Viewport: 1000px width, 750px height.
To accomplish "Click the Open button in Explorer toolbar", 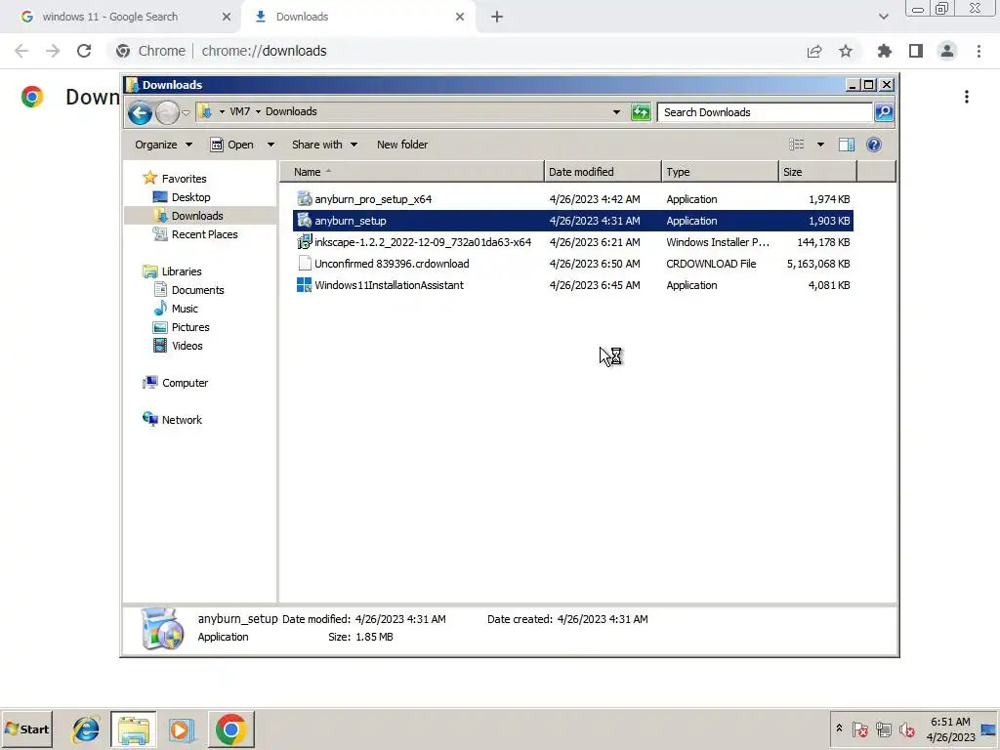I will click(x=232, y=145).
